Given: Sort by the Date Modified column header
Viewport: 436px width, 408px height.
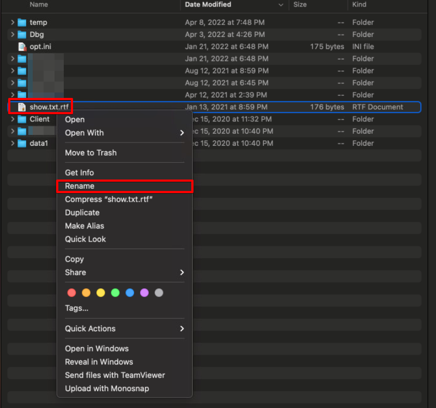Looking at the screenshot, I should [208, 4].
